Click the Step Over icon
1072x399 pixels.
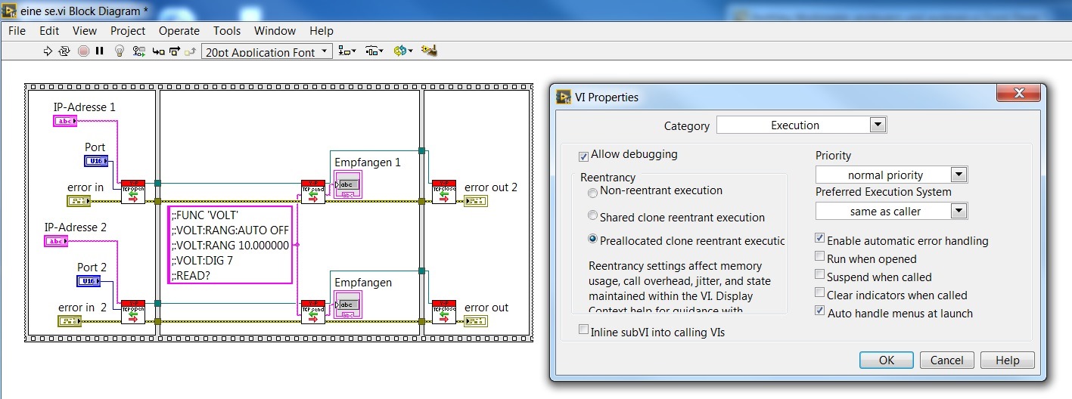[x=175, y=51]
